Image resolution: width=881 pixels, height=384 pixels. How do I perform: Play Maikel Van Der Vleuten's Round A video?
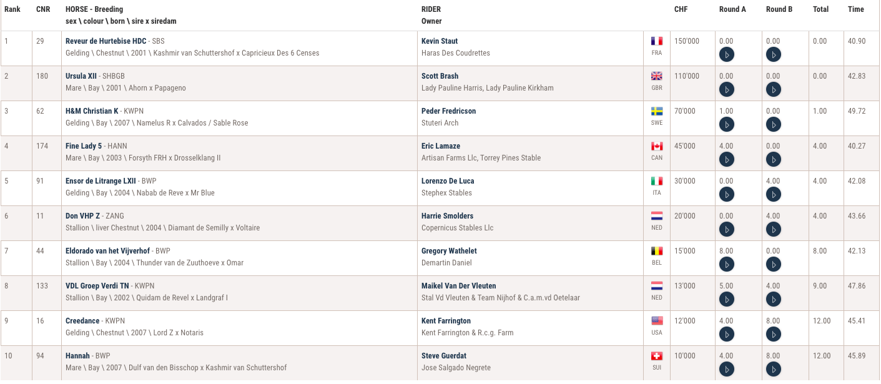coord(726,300)
